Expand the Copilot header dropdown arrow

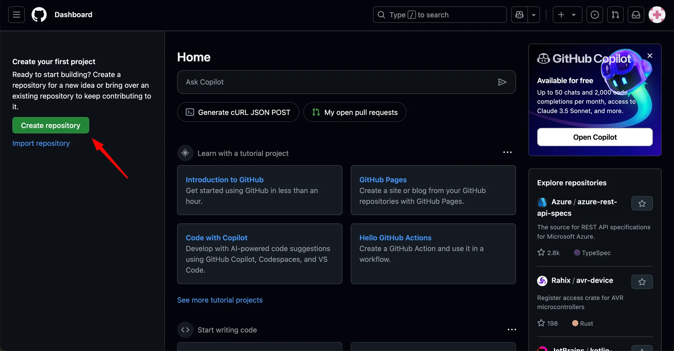(533, 15)
